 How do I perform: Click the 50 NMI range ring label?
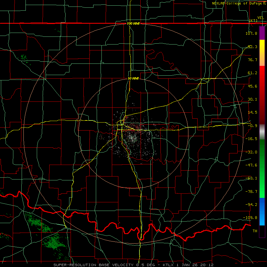coord(133,78)
